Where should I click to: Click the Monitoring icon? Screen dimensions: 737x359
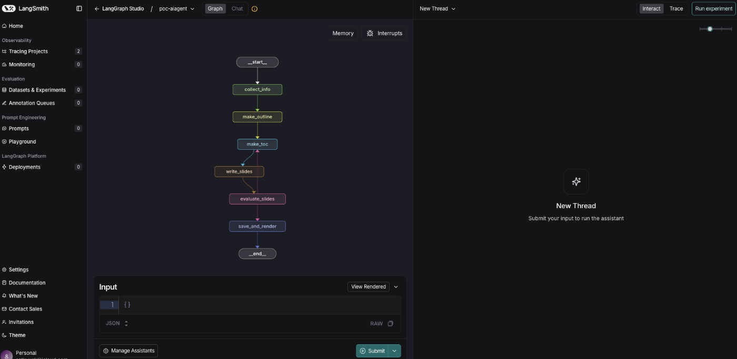(4, 65)
